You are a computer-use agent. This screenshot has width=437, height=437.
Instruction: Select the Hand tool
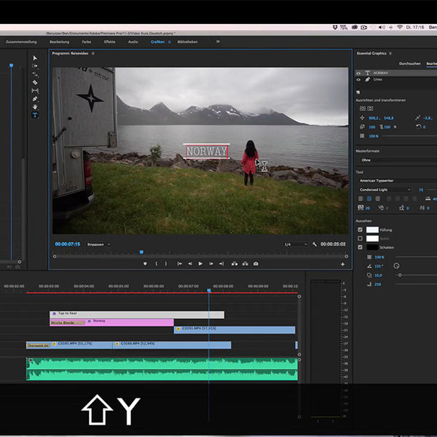(x=34, y=107)
